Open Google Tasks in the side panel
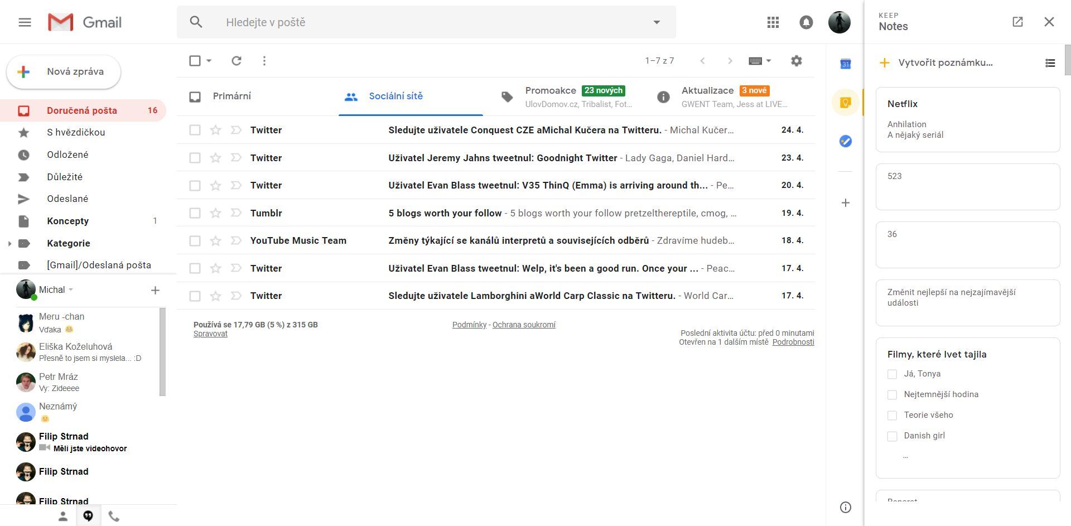Viewport: 1071px width, 526px height. [845, 141]
